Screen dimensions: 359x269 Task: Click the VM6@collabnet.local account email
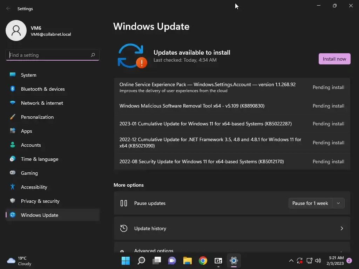click(x=51, y=34)
